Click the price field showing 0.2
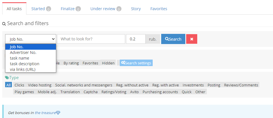The height and width of the screenshot is (118, 273). click(x=136, y=39)
